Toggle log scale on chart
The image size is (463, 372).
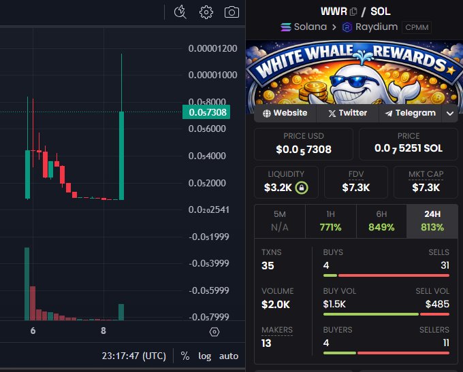[205, 356]
